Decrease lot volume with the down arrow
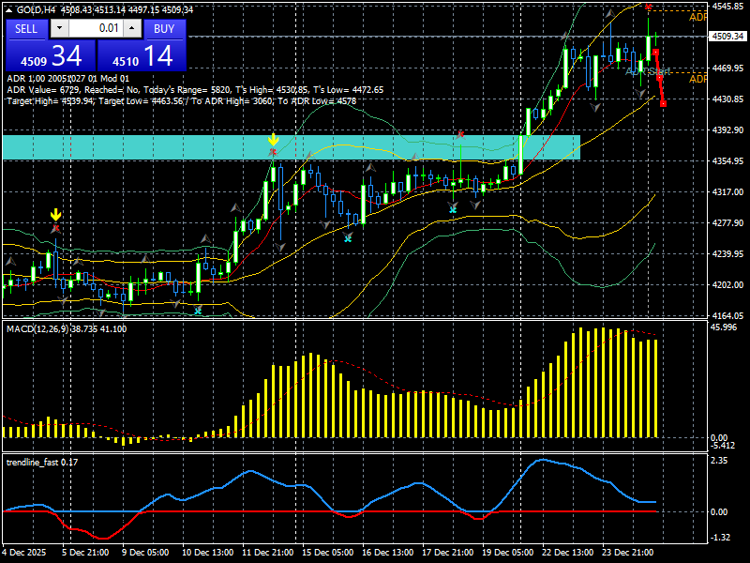750x563 pixels. (x=59, y=28)
